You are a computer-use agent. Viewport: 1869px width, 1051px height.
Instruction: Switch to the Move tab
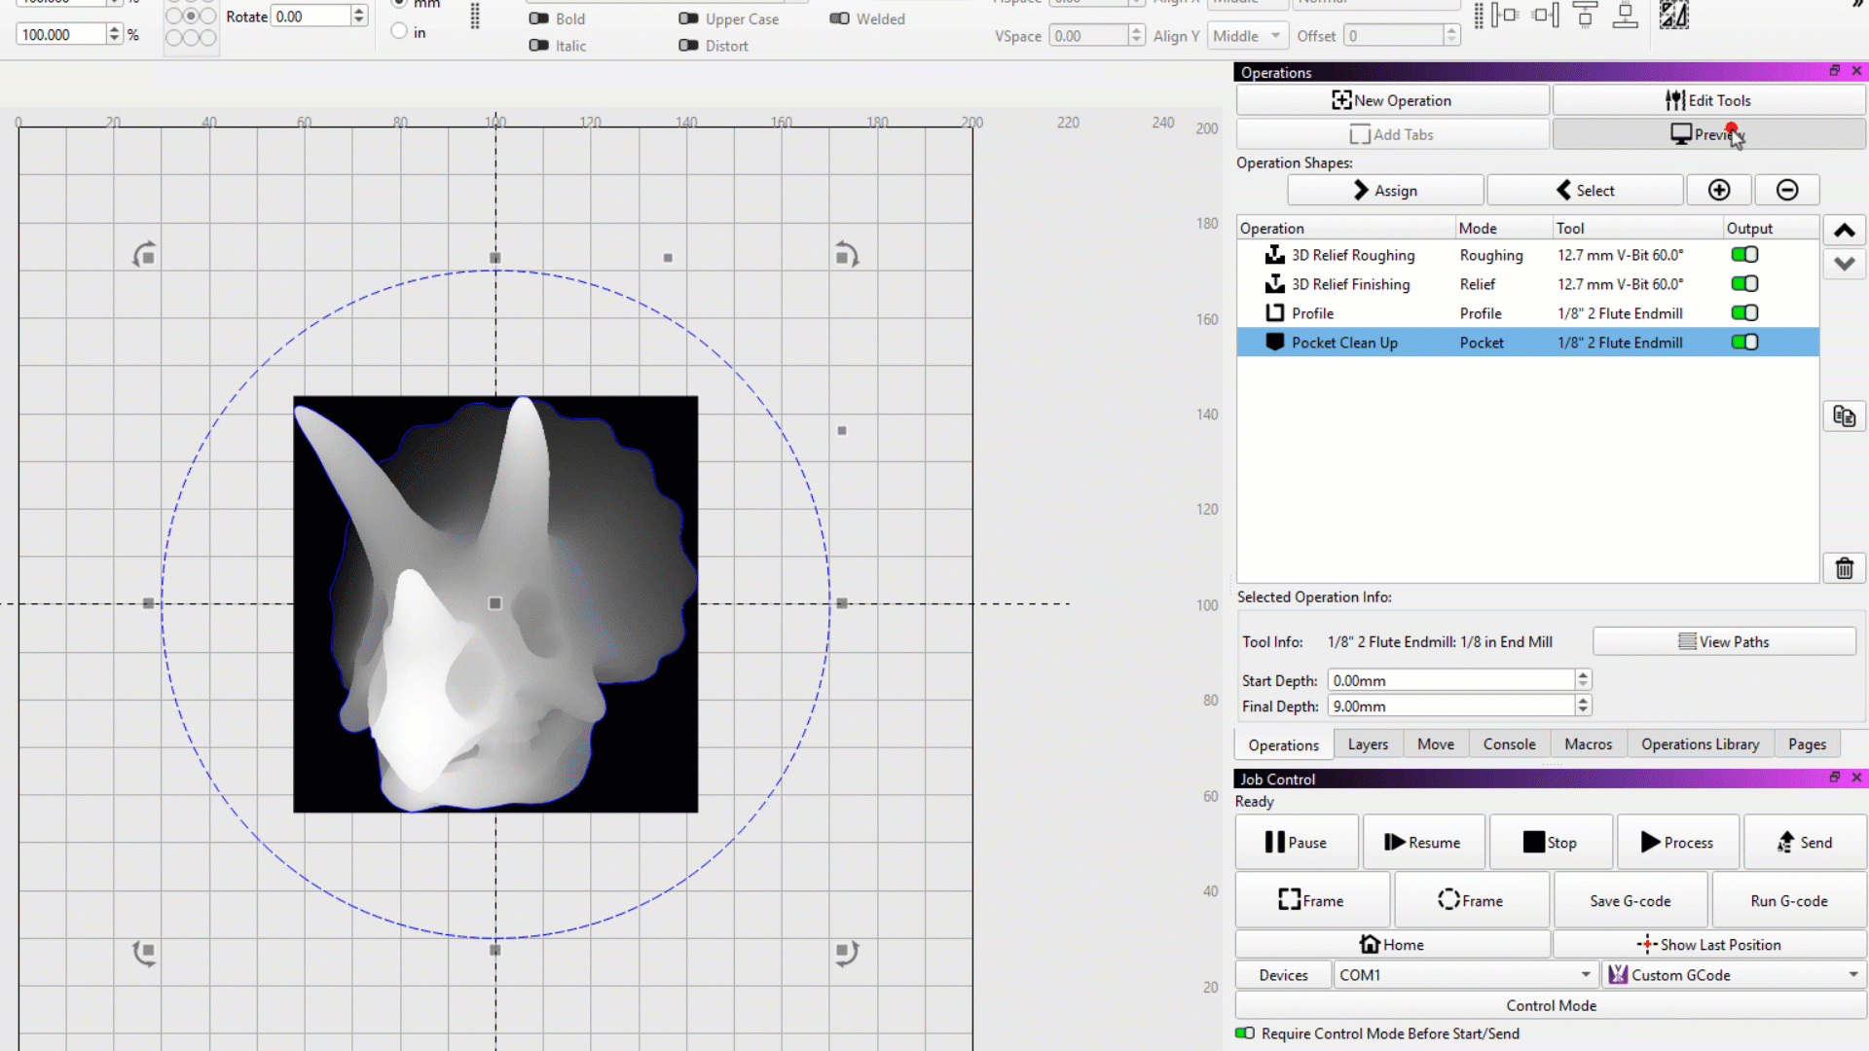pyautogui.click(x=1436, y=744)
